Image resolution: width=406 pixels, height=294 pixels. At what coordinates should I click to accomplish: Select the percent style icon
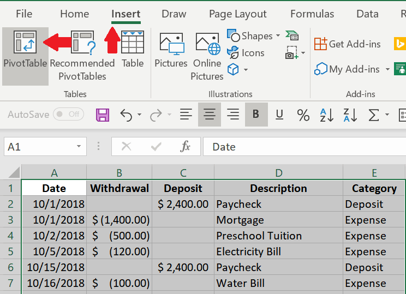tap(303, 115)
